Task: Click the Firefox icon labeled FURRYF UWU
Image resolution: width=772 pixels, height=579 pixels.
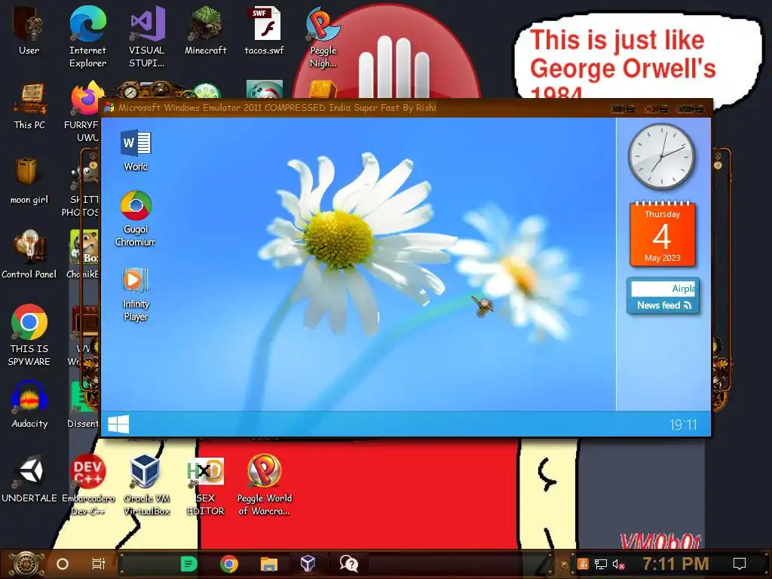Action: point(84,111)
